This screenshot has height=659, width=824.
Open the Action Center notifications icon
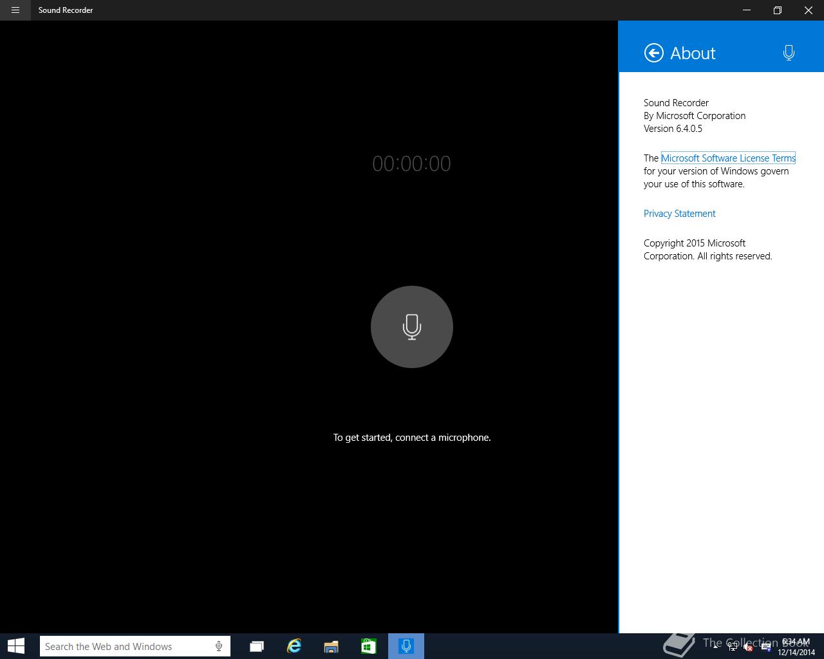(766, 647)
